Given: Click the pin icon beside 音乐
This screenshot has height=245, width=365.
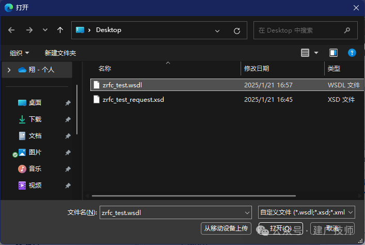Looking at the screenshot, I should pyautogui.click(x=68, y=169).
